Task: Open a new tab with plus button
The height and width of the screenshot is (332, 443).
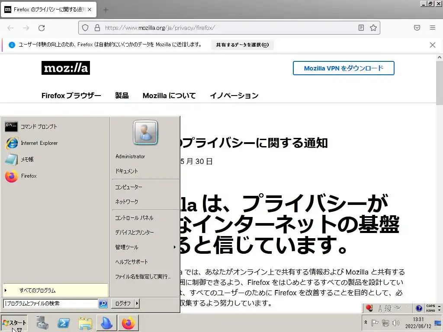Action: tap(106, 10)
